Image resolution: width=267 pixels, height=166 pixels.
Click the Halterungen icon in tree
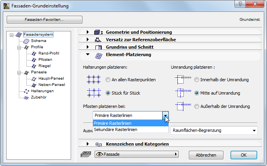click(26, 91)
